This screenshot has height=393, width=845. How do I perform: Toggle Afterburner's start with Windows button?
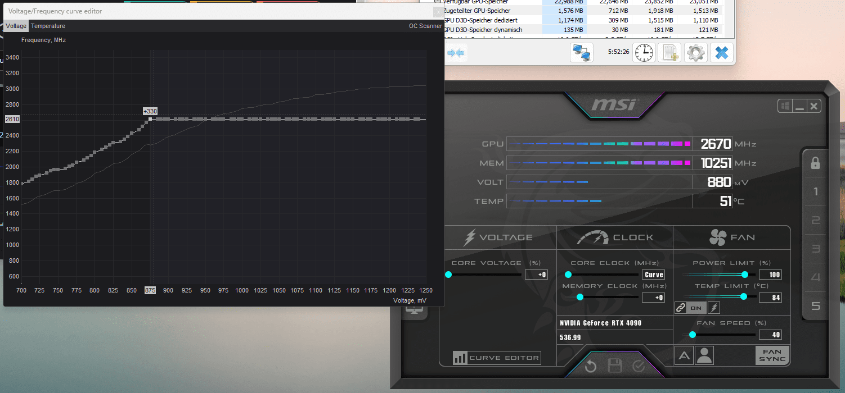[785, 106]
